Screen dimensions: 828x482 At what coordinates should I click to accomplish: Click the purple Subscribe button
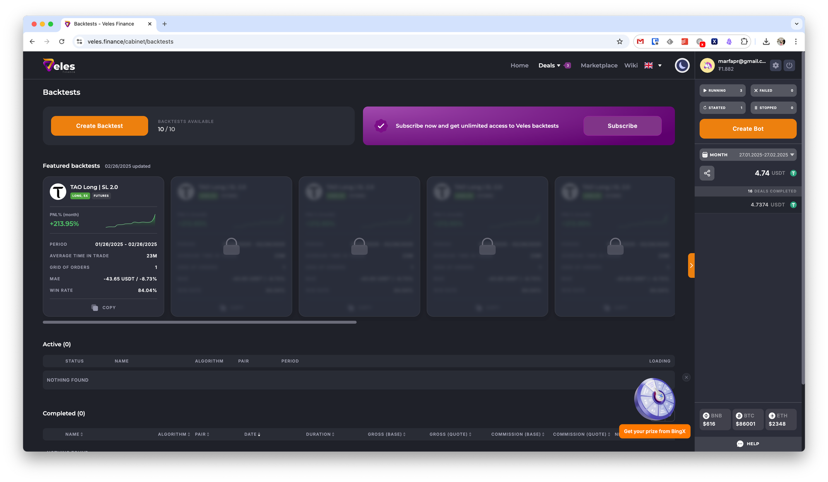coord(622,126)
